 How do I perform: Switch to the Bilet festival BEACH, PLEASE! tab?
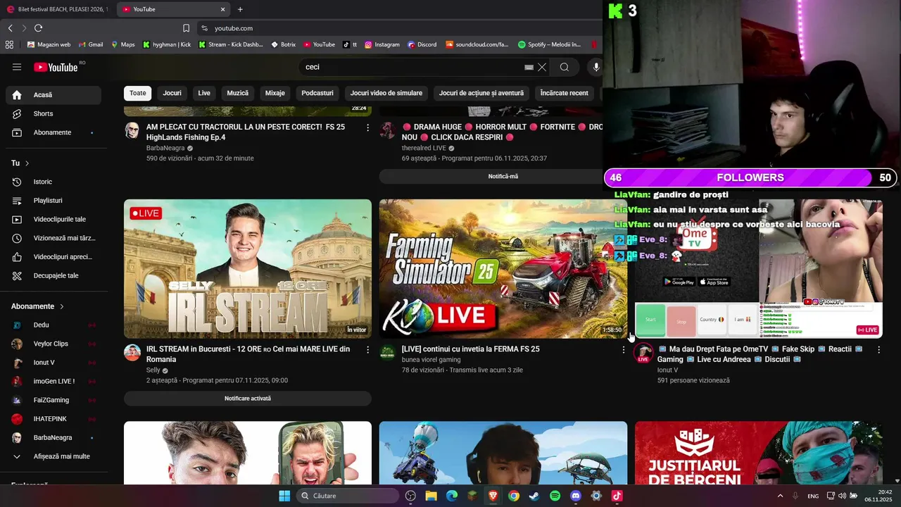(x=58, y=9)
